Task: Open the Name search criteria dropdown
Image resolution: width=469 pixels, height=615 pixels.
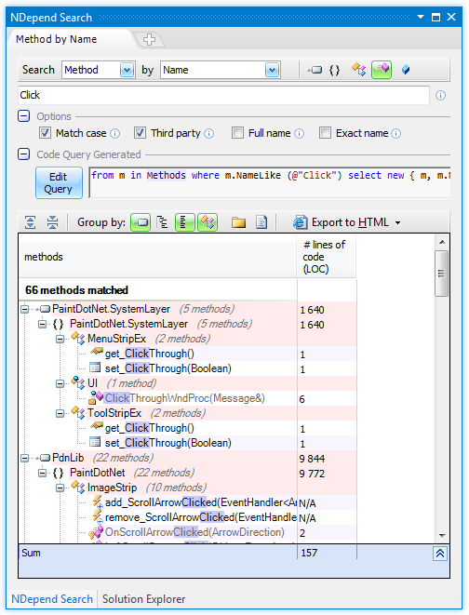Action: [x=272, y=70]
